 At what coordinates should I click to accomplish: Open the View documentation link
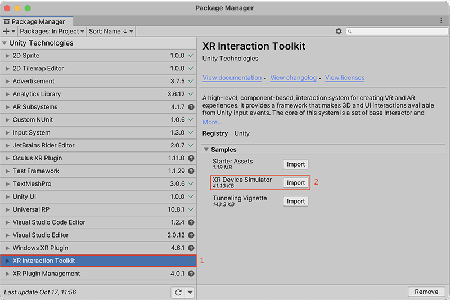(x=232, y=78)
